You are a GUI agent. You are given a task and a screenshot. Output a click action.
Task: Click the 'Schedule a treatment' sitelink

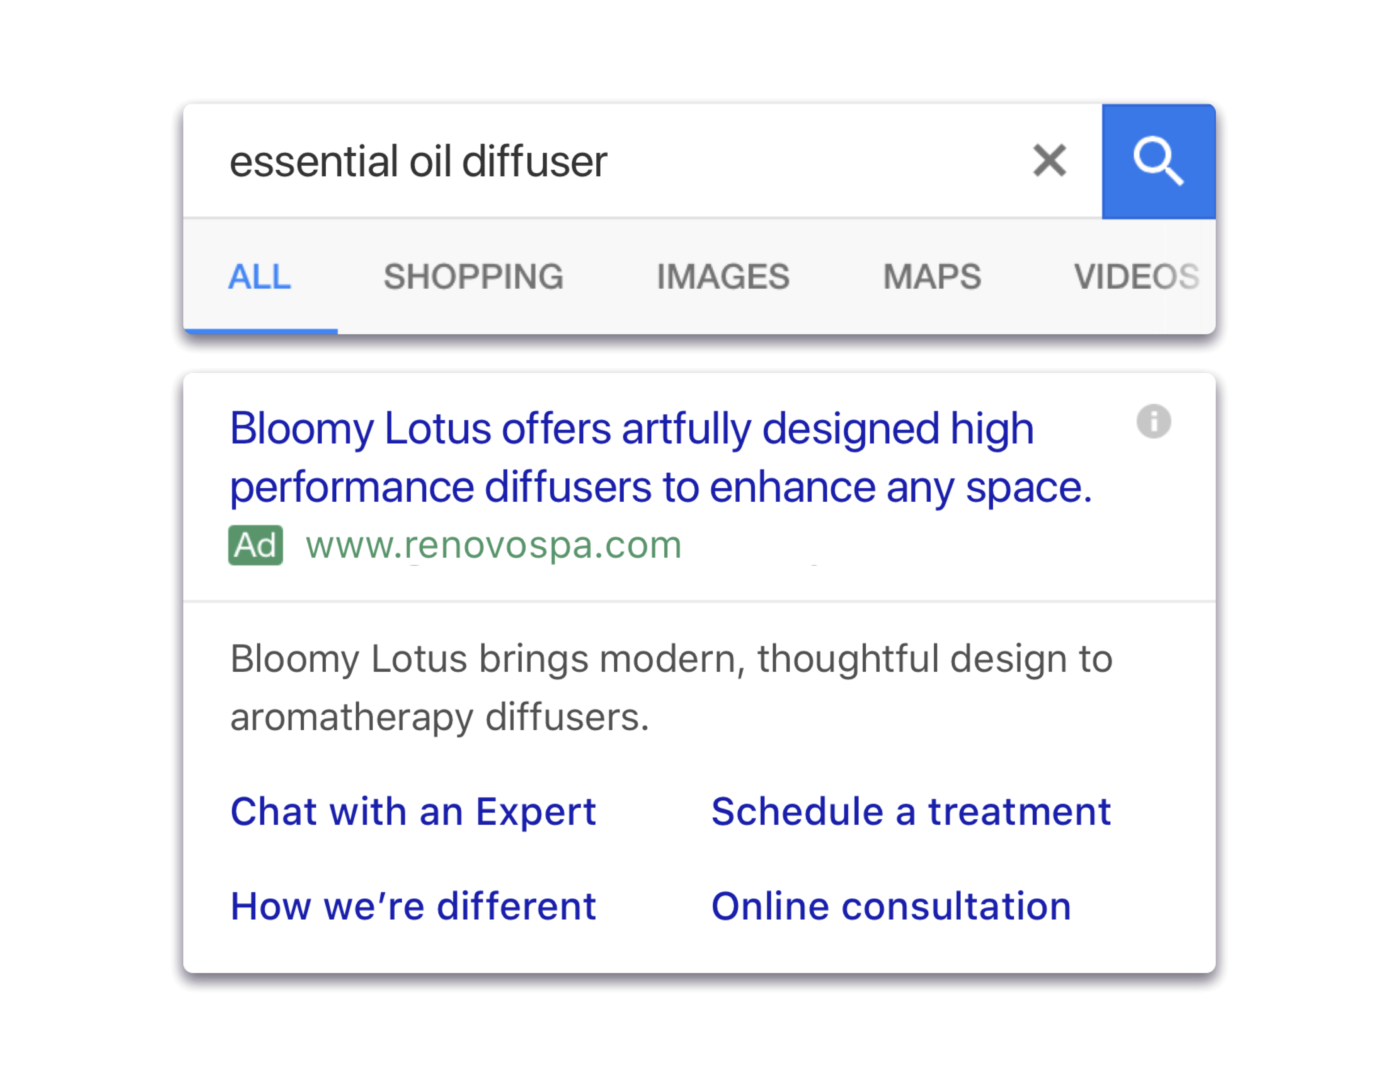point(911,812)
